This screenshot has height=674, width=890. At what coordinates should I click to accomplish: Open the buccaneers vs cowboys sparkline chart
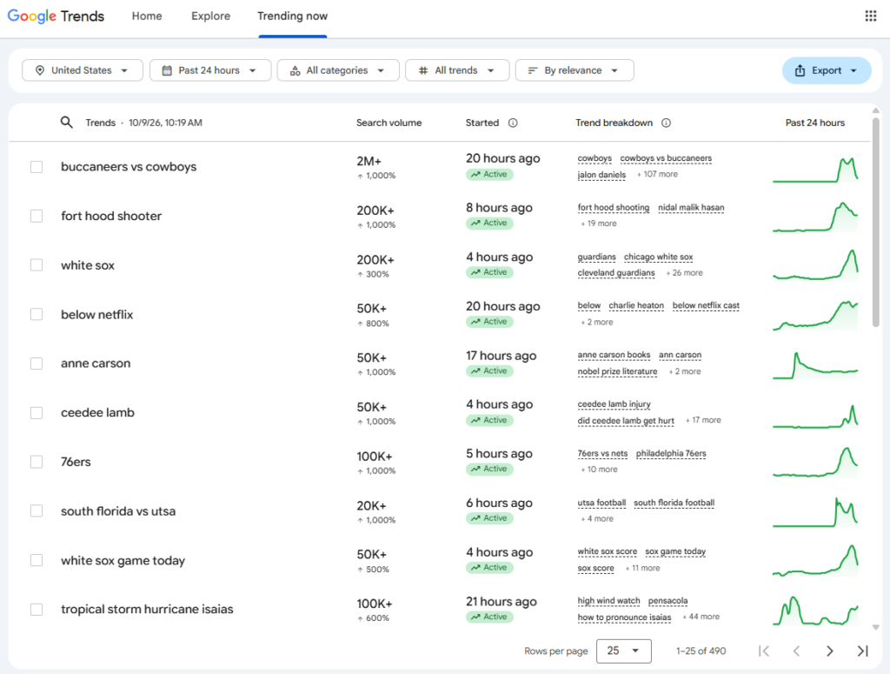[815, 170]
